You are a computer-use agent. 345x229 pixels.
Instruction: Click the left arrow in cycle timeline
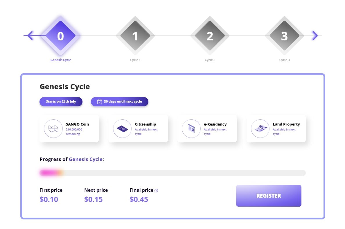coord(30,35)
